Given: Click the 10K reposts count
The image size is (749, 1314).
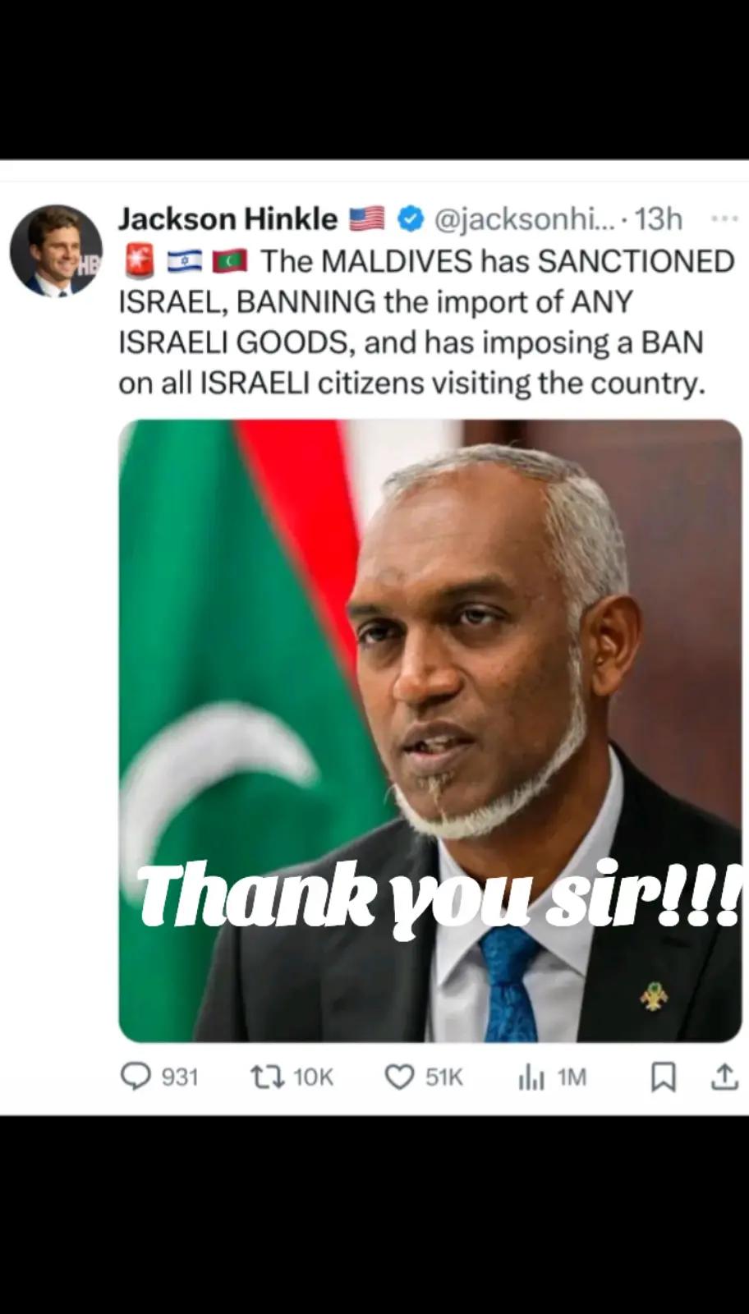Looking at the screenshot, I should 313,1077.
